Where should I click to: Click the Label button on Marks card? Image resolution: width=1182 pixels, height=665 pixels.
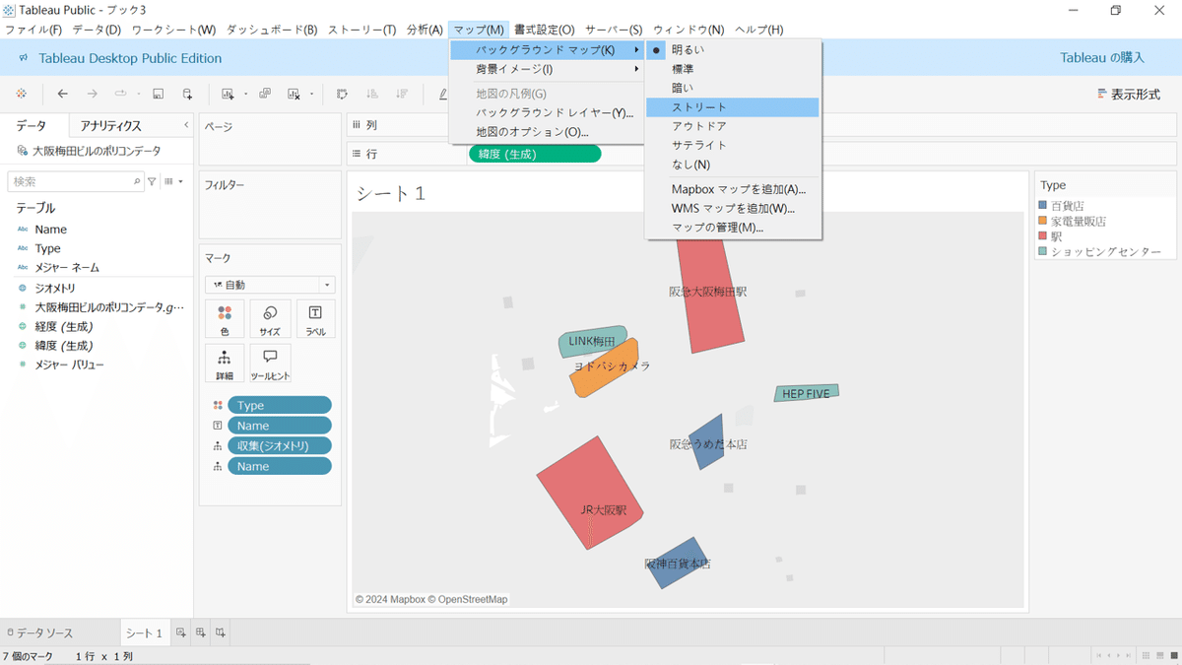(x=315, y=319)
